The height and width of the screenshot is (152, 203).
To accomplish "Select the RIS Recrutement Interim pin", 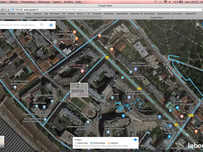I will 45,119.
